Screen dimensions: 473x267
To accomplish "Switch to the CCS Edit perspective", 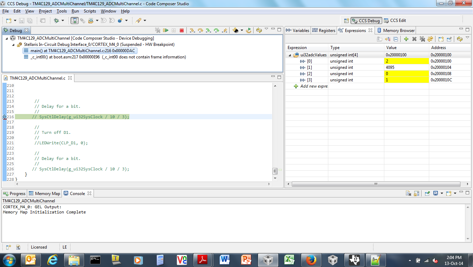I will point(395,21).
